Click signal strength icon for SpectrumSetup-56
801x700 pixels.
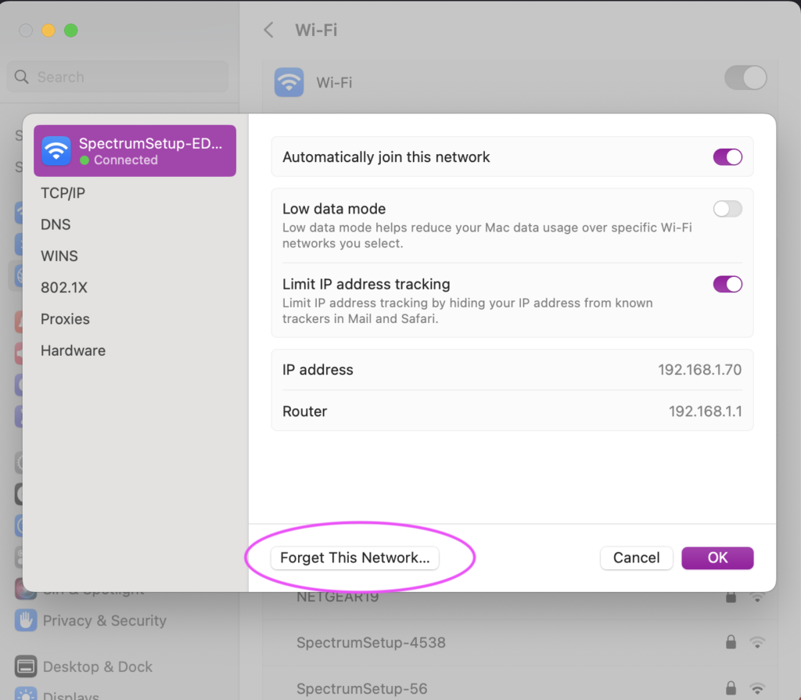756,688
